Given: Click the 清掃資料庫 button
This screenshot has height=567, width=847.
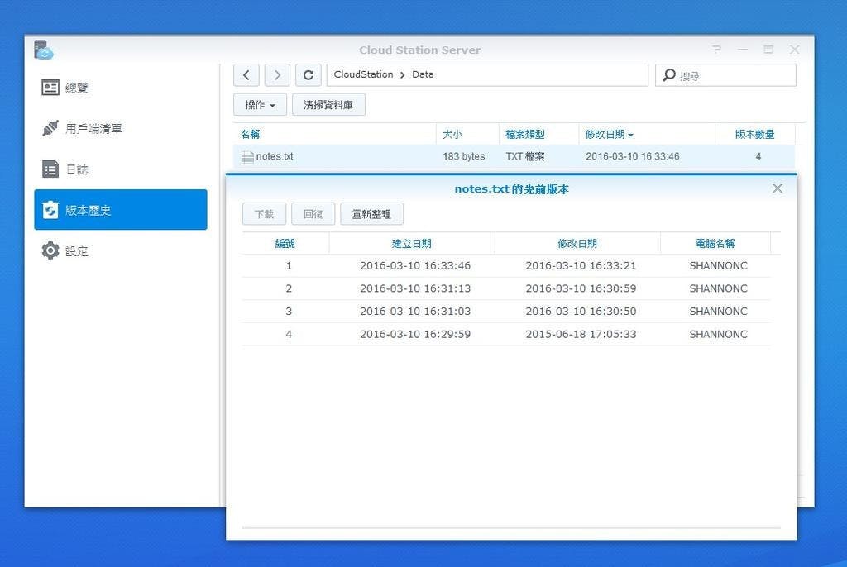Looking at the screenshot, I should coord(328,105).
